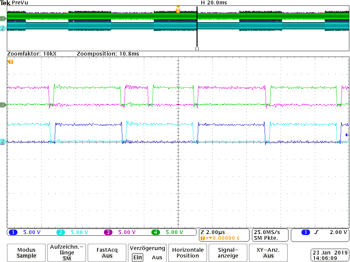This screenshot has width=350, height=262.
Task: Click the orange T marker in zoom window
Action: 11,62
